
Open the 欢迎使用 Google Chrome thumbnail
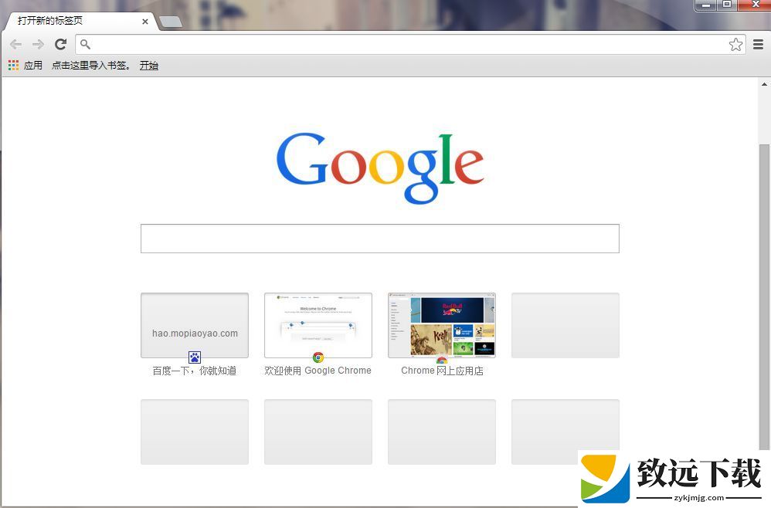318,325
